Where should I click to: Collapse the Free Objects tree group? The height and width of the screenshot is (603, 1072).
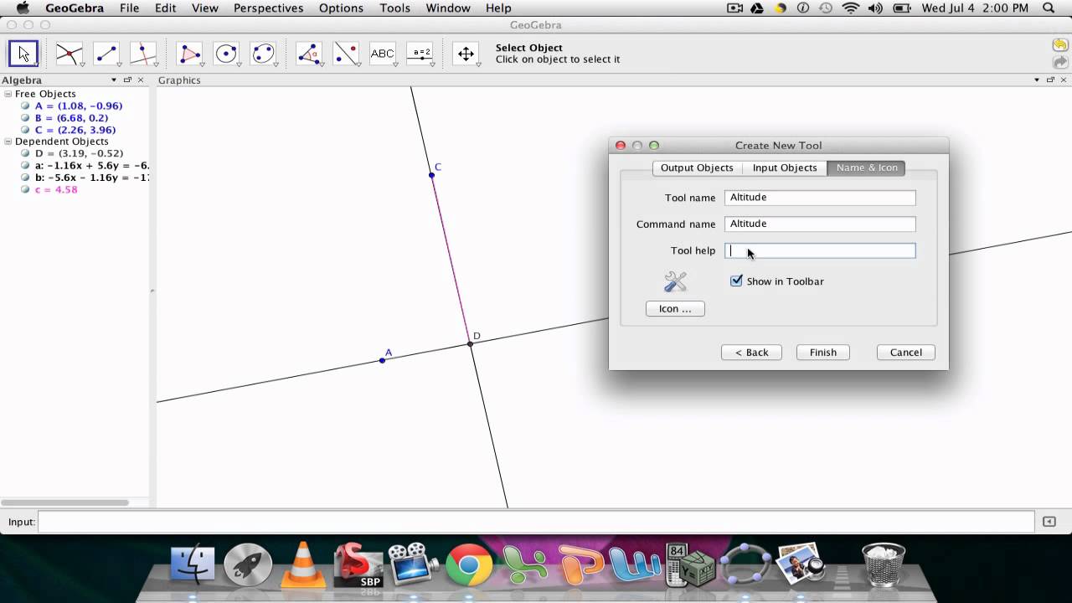click(8, 94)
